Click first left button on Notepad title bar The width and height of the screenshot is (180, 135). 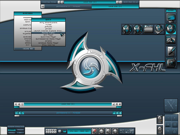pos(16,113)
